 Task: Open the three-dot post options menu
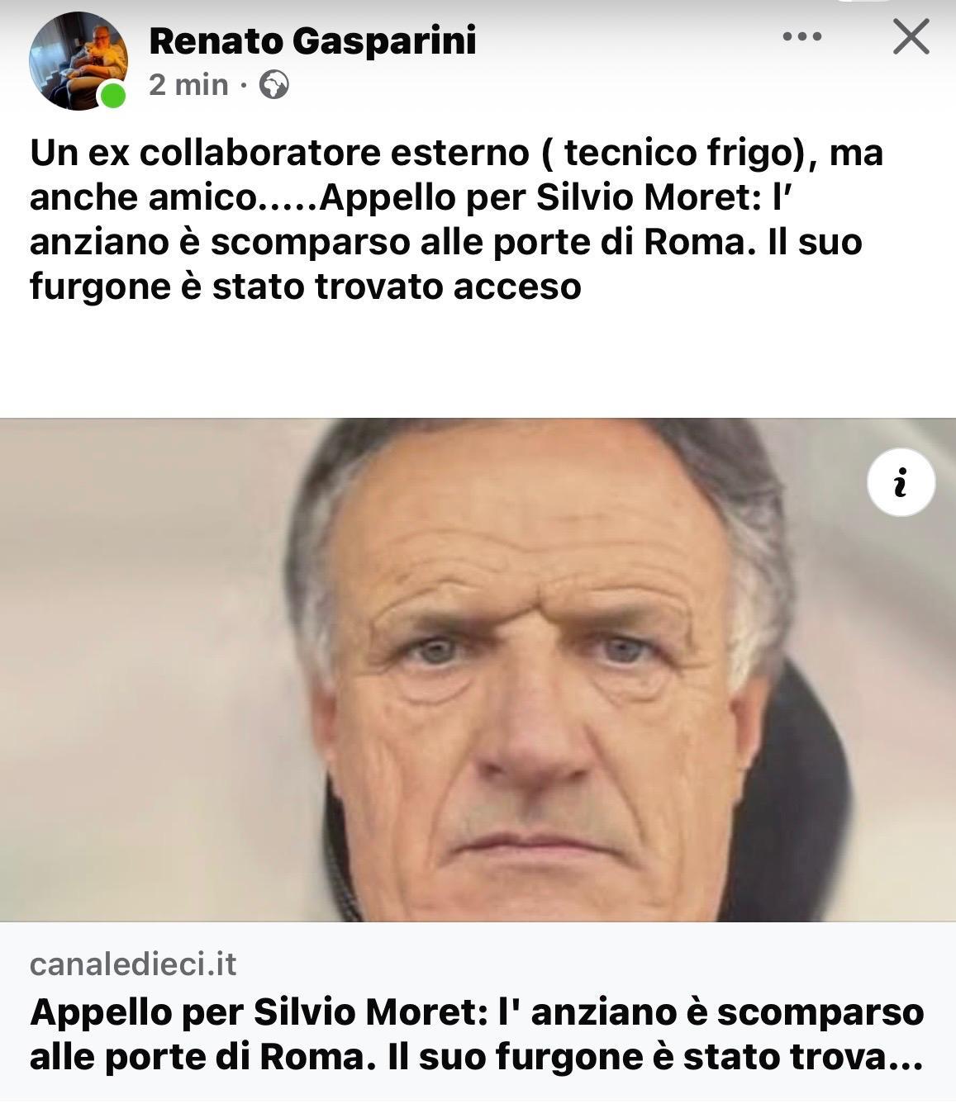point(801,37)
